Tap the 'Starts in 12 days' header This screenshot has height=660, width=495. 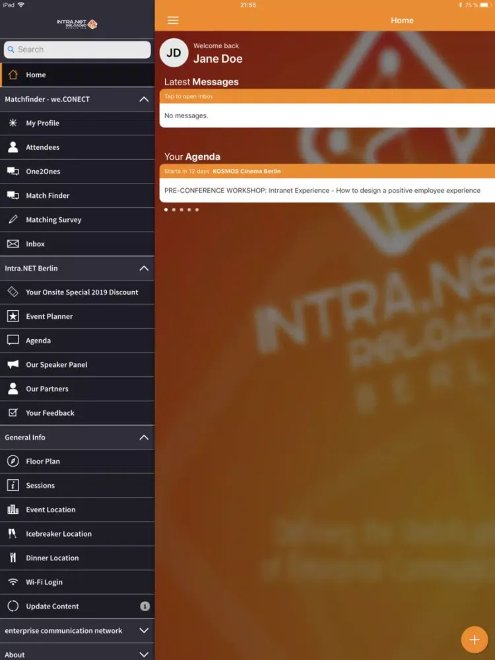[x=327, y=172]
